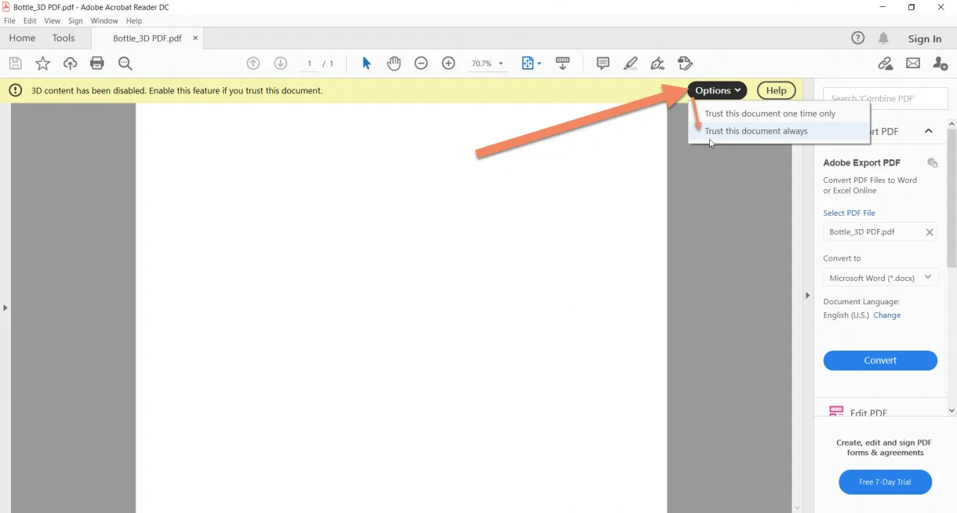Image resolution: width=957 pixels, height=513 pixels.
Task: Click the Save file icon
Action: pyautogui.click(x=15, y=63)
